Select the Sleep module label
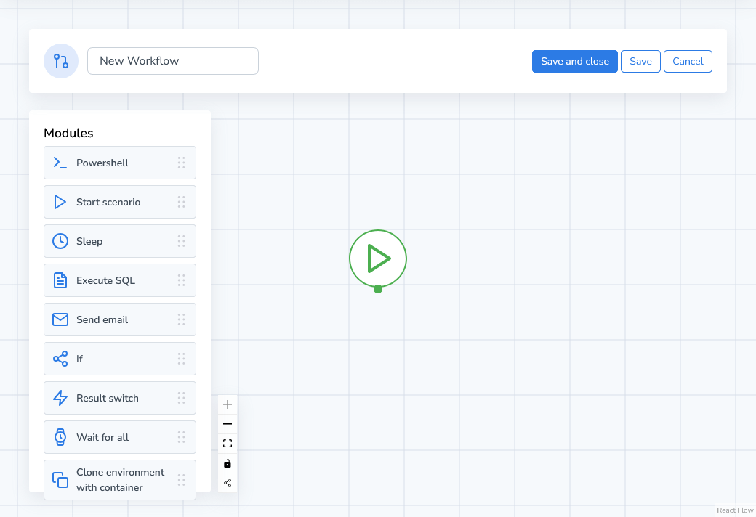Viewport: 756px width, 517px height. pos(89,241)
